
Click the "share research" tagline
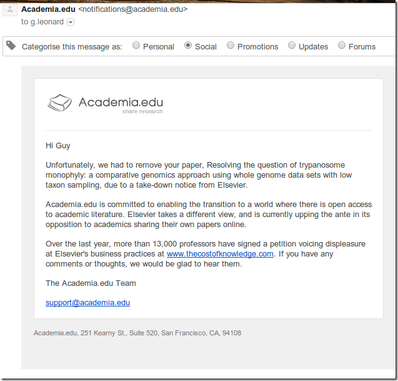[x=142, y=112]
